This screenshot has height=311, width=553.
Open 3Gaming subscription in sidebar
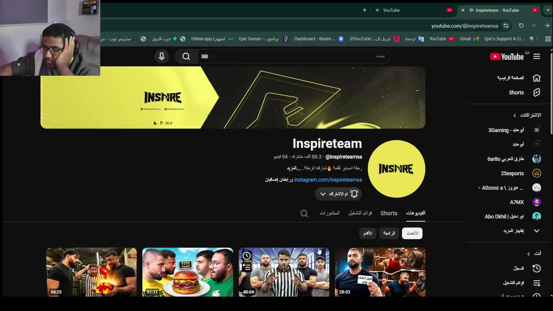[514, 130]
